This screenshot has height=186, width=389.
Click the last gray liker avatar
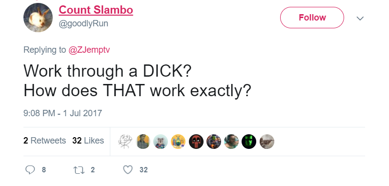[x=266, y=142]
